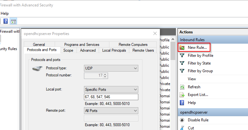Click the Disable Rule icon
Screen dimensions: 248x130
[182, 120]
